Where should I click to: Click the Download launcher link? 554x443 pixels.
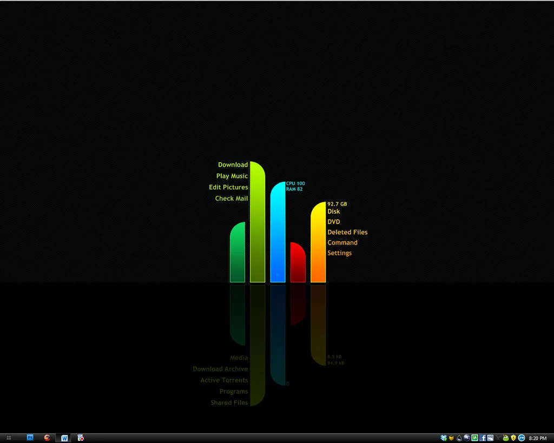(233, 164)
